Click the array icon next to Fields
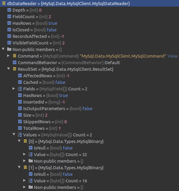This screenshot has width=179, height=191. tap(20, 89)
